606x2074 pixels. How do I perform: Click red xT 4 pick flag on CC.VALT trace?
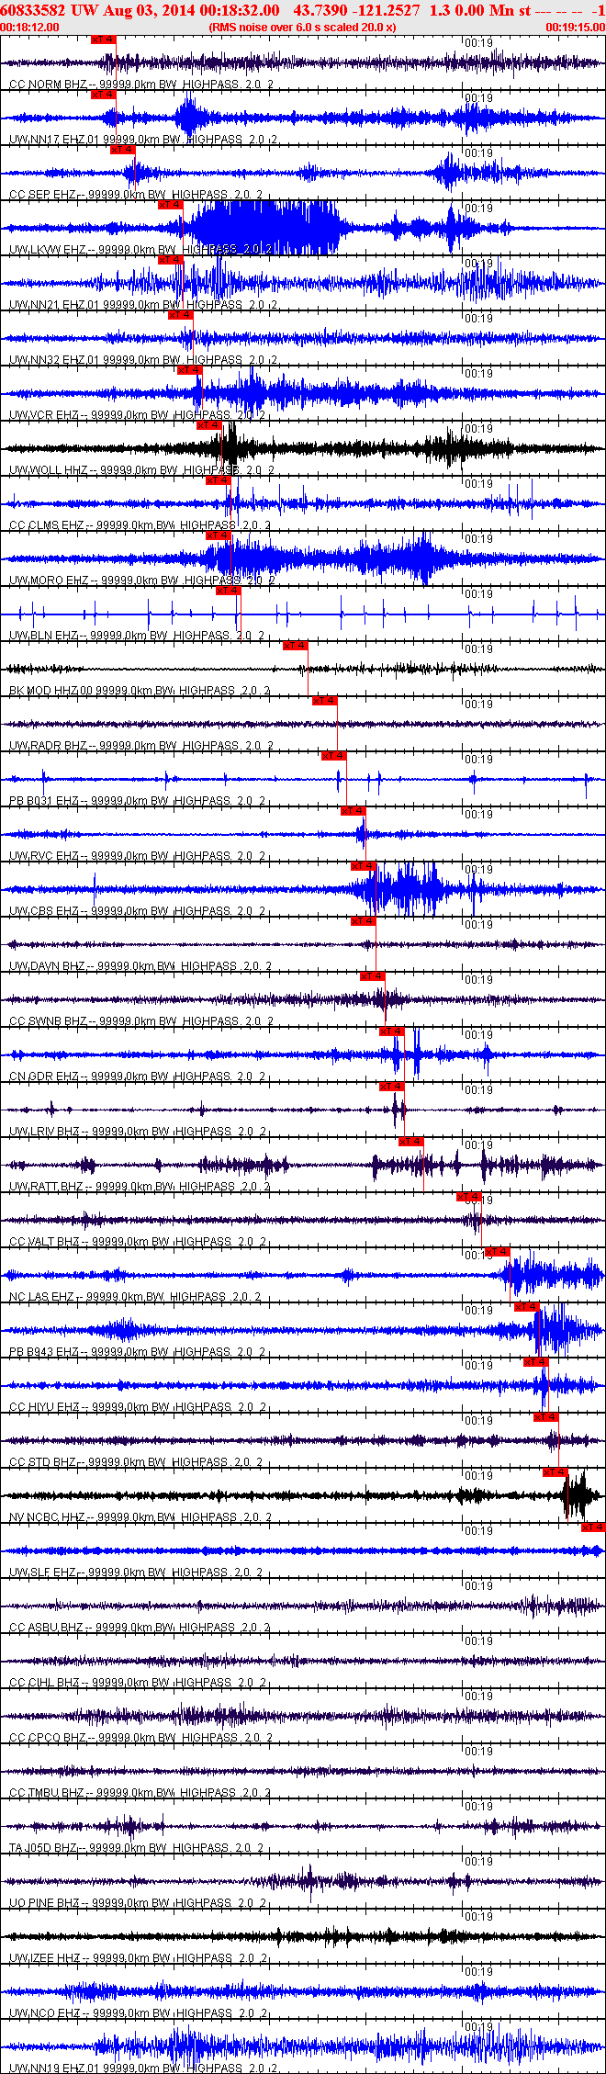click(x=468, y=1197)
